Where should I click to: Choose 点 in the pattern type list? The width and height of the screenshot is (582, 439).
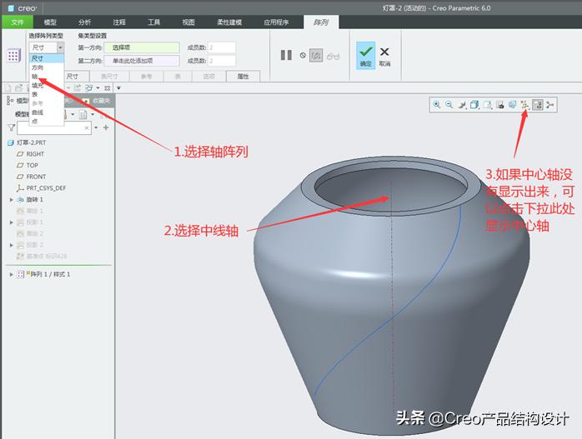coord(47,121)
